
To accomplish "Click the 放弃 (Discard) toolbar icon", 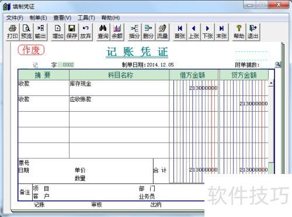I will pyautogui.click(x=85, y=32).
